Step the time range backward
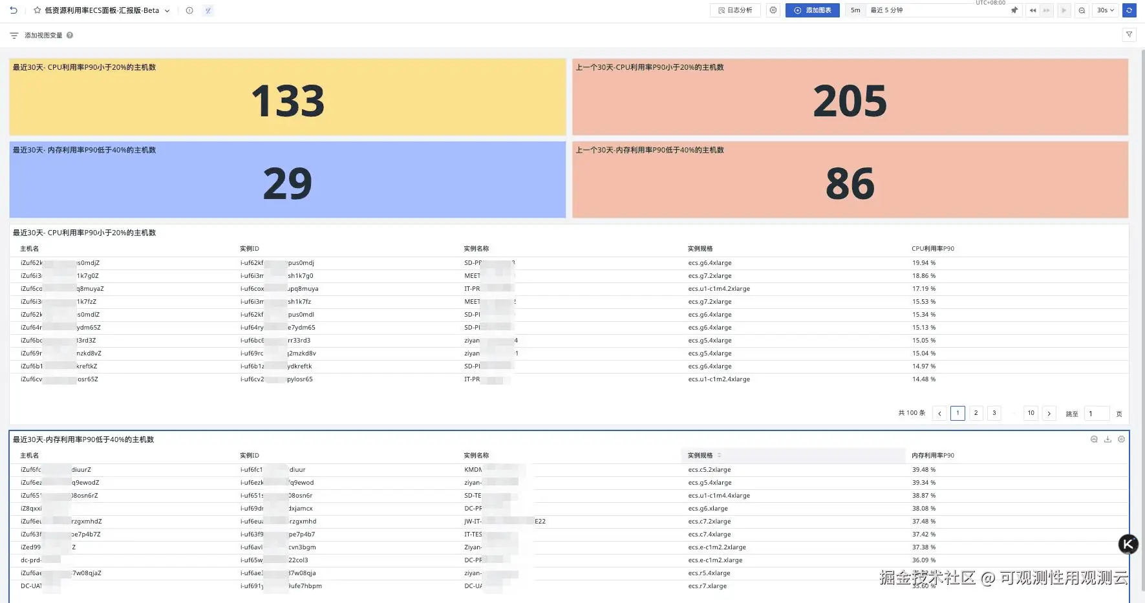Screen dimensions: 1145x603 click(1033, 10)
